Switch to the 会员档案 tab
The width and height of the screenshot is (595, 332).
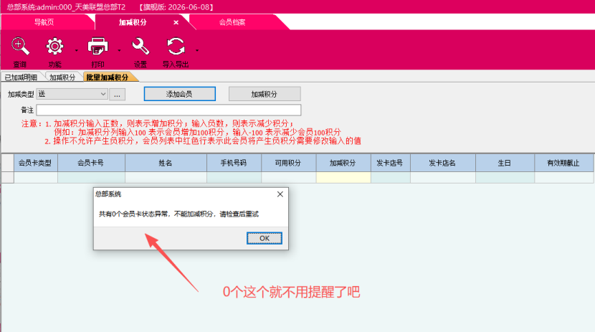[232, 22]
